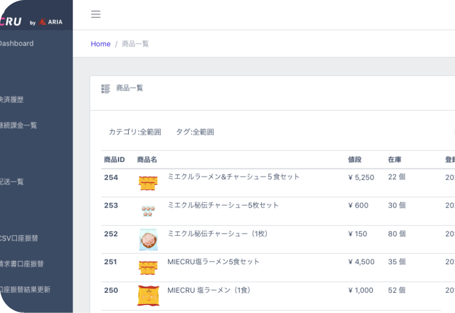Select 商品一覧 breadcrumb text
Viewport: 455px width, 313px height.
(135, 44)
